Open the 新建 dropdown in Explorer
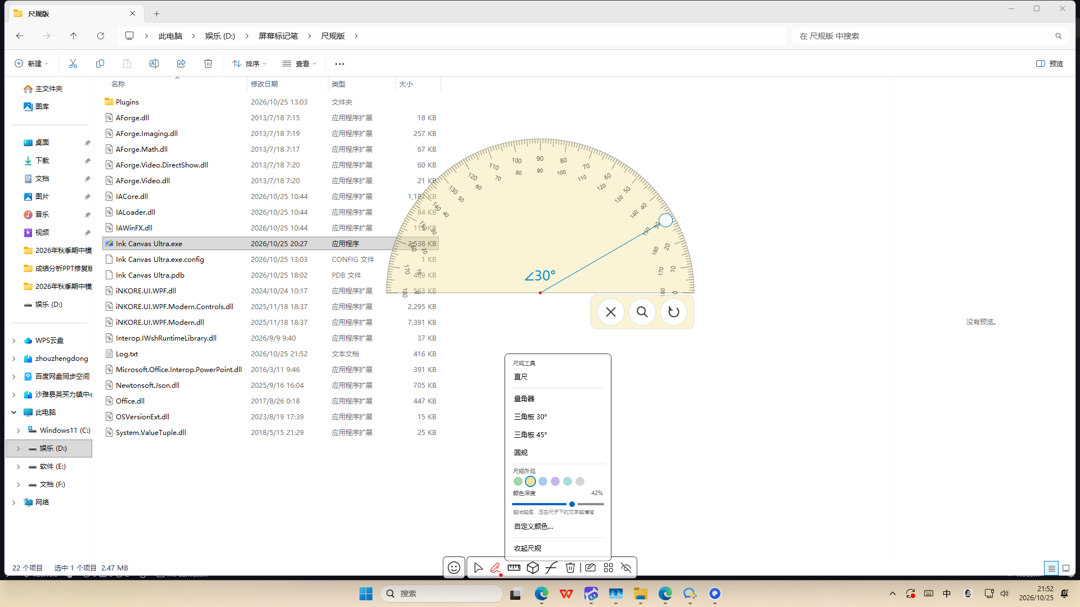 31,64
